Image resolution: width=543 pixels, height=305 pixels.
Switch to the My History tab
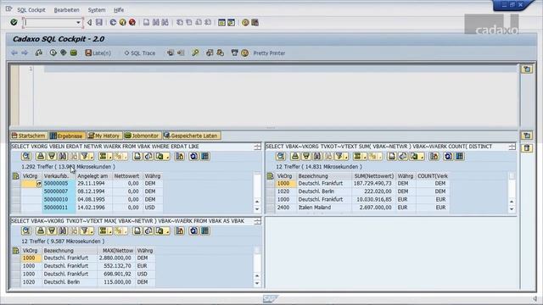pos(104,136)
